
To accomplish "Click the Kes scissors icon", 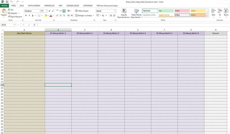I will [9, 10].
